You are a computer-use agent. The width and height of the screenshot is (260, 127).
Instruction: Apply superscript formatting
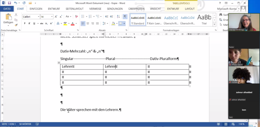[x=51, y=24]
